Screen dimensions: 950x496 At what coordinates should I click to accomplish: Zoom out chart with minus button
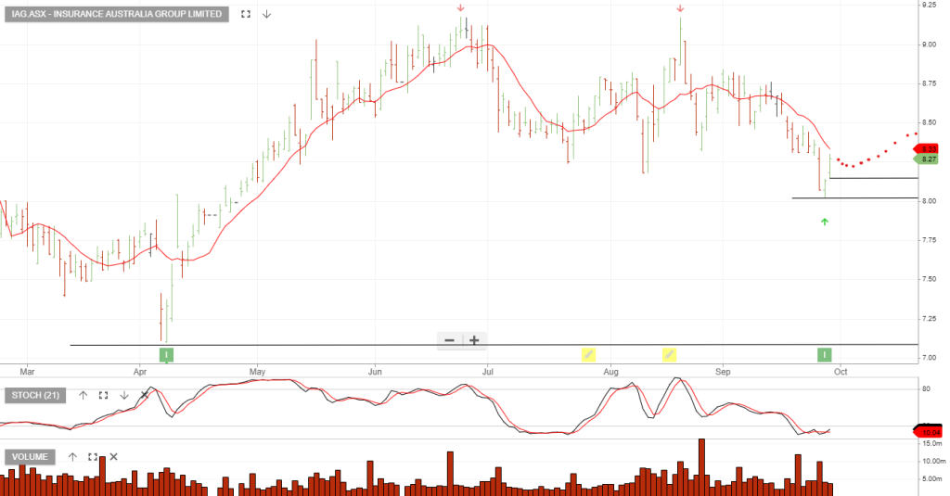tap(450, 340)
